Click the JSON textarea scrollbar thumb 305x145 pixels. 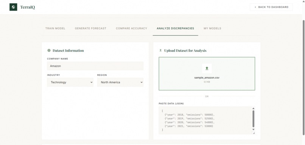(x=253, y=119)
